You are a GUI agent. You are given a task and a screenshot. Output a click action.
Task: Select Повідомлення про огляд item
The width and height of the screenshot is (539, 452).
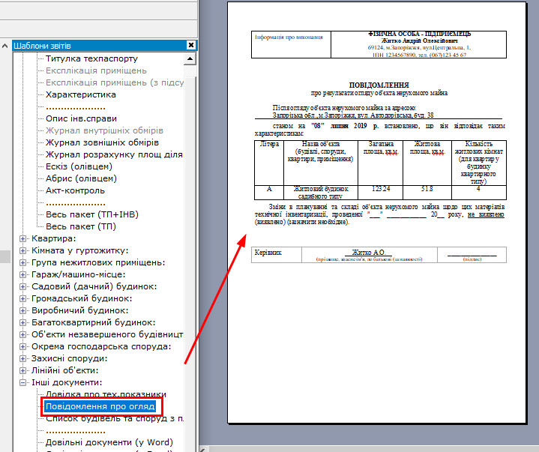point(100,406)
